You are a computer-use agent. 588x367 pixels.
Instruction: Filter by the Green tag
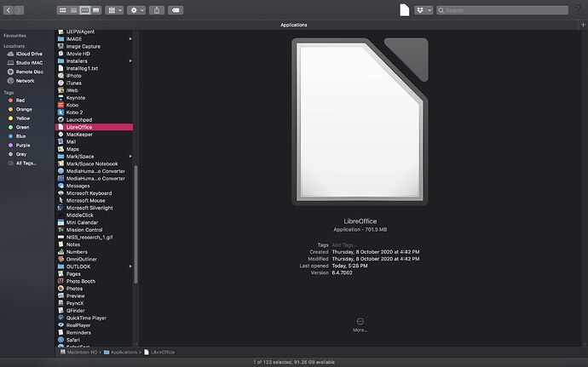[19, 128]
